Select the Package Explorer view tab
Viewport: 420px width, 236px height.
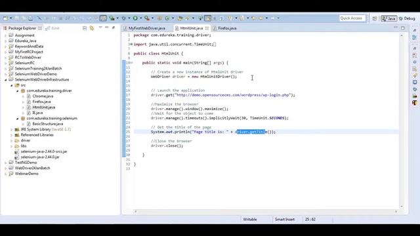tap(22, 28)
